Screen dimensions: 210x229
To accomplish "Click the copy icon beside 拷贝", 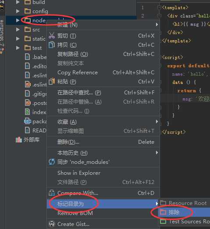I will [52, 45].
